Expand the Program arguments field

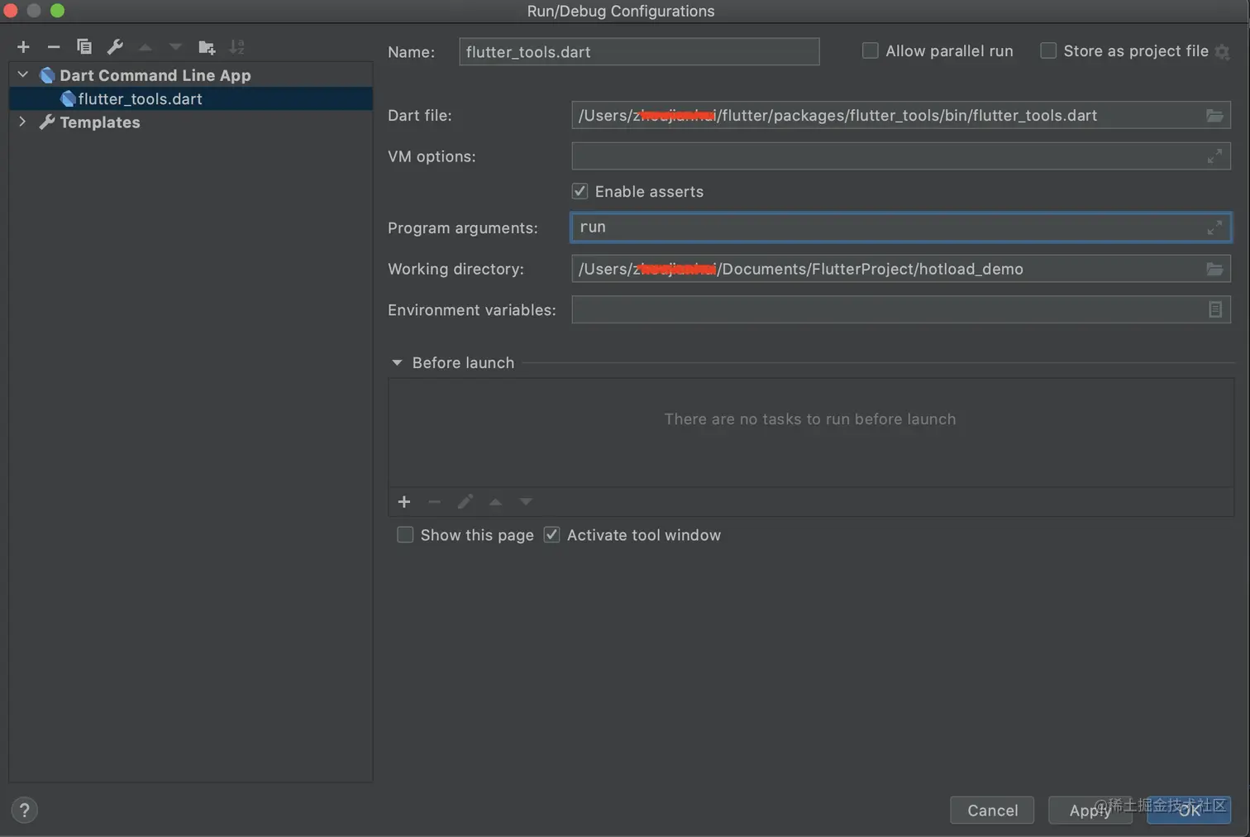point(1214,227)
